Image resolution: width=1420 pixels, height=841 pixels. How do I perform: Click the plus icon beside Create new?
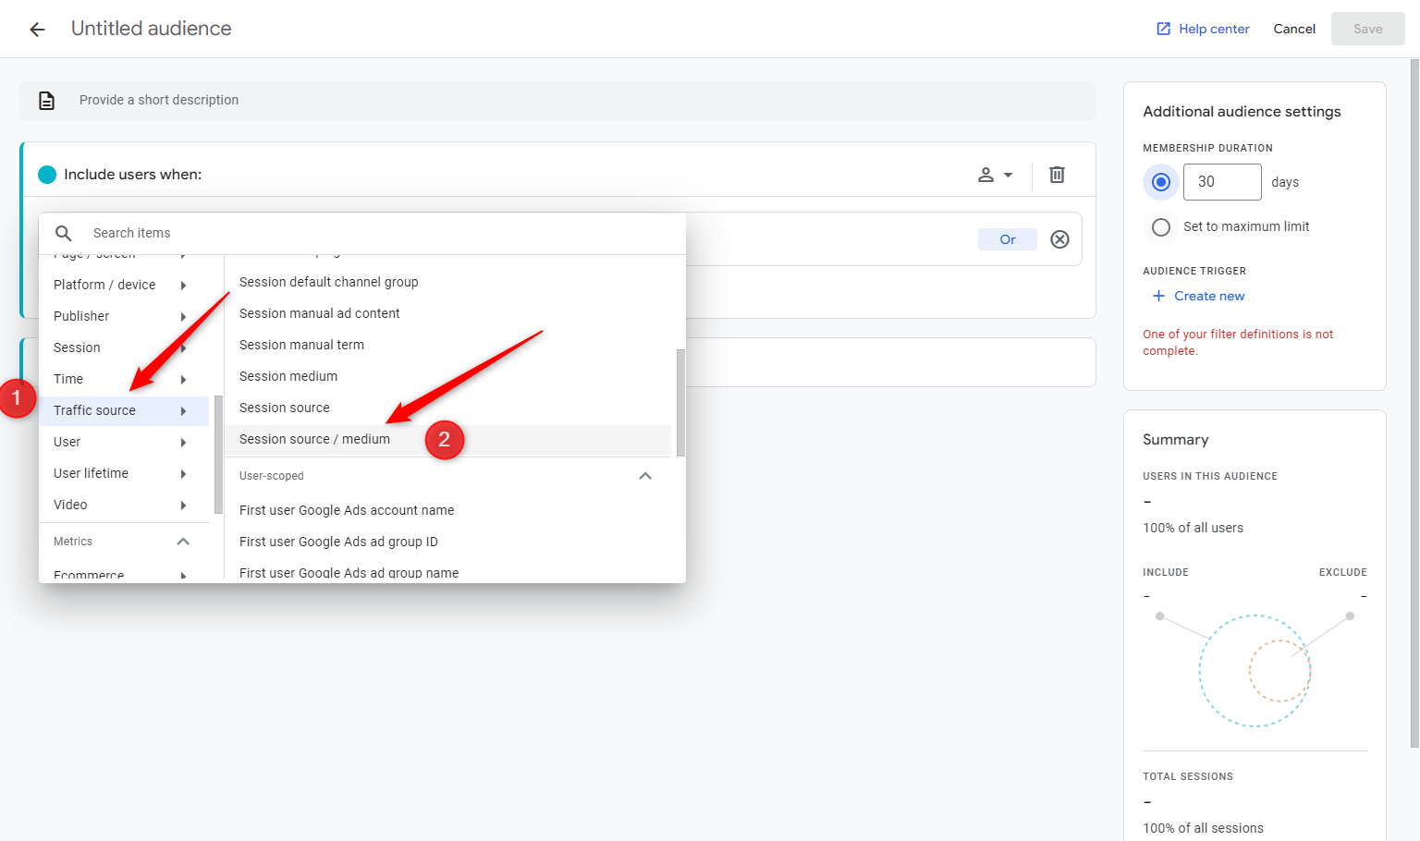[x=1158, y=296]
